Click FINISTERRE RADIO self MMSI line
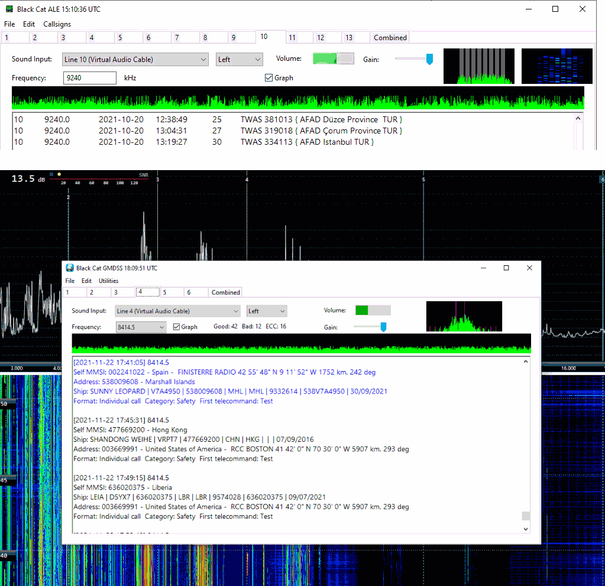Screen dimensions: 605x586 pyautogui.click(x=225, y=372)
